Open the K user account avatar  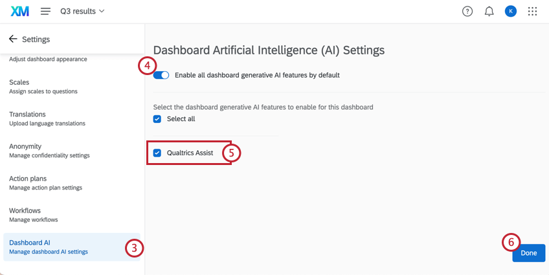[511, 12]
